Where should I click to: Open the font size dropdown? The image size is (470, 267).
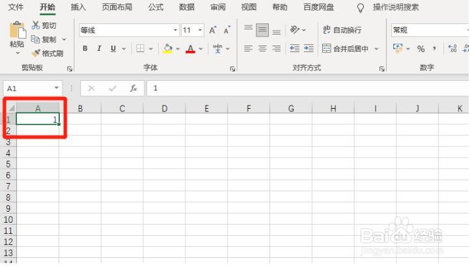200,30
